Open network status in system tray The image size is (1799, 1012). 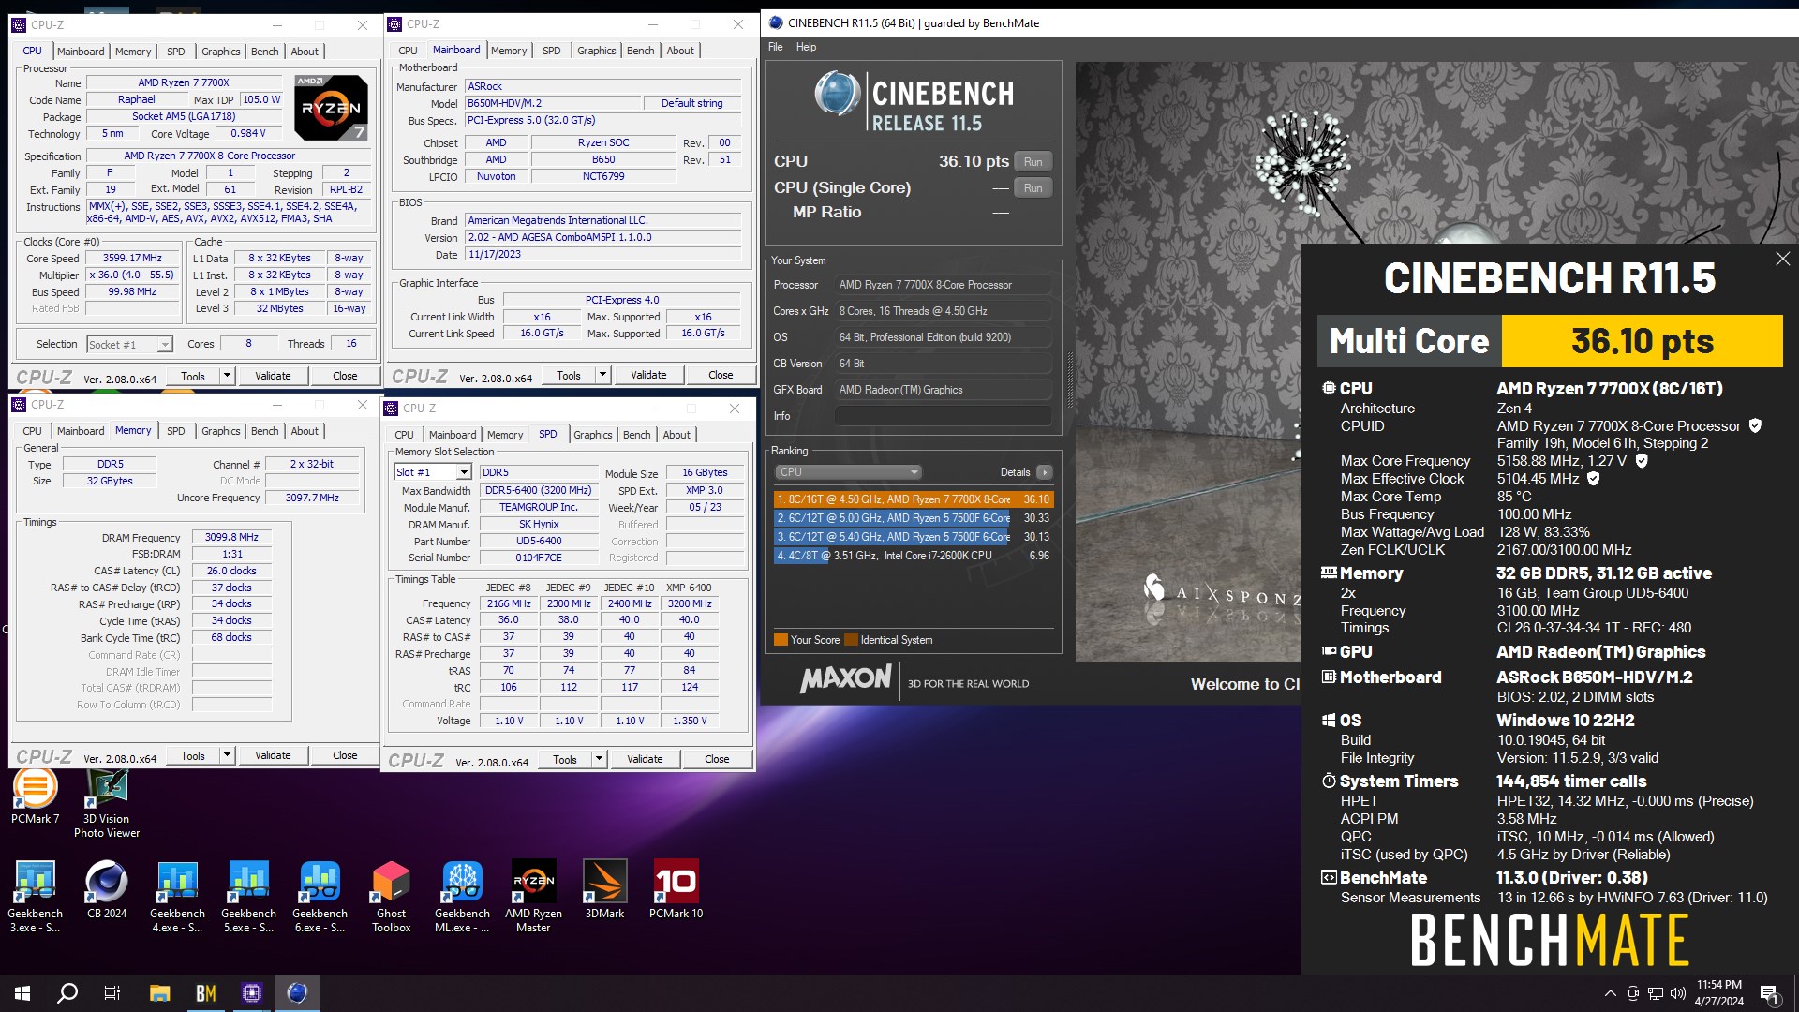[x=1655, y=993]
